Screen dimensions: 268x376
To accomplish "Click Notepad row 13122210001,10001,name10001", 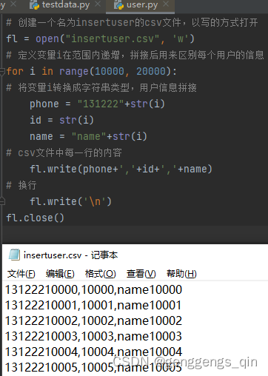I will (93, 305).
